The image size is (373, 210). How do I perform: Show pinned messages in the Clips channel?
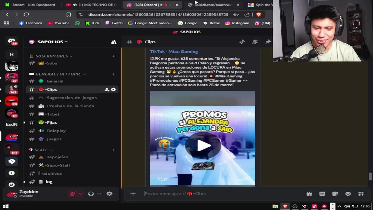coord(268,42)
